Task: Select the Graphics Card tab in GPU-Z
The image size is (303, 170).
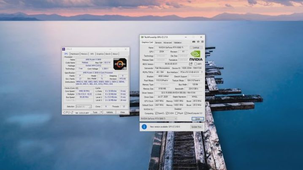Action: point(147,42)
